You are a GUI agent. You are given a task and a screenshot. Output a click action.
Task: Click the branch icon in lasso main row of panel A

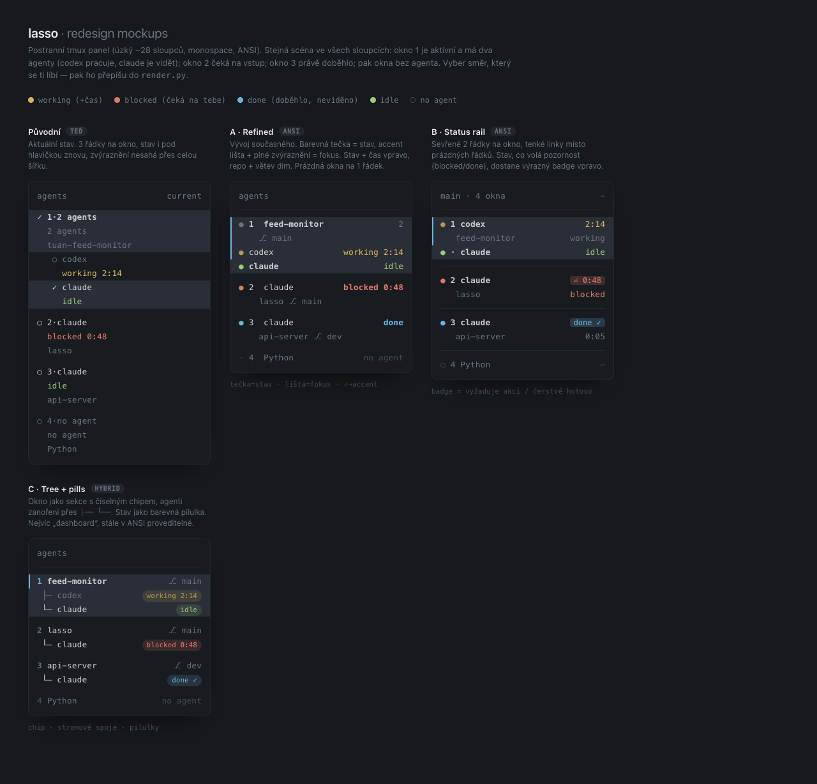tap(293, 302)
